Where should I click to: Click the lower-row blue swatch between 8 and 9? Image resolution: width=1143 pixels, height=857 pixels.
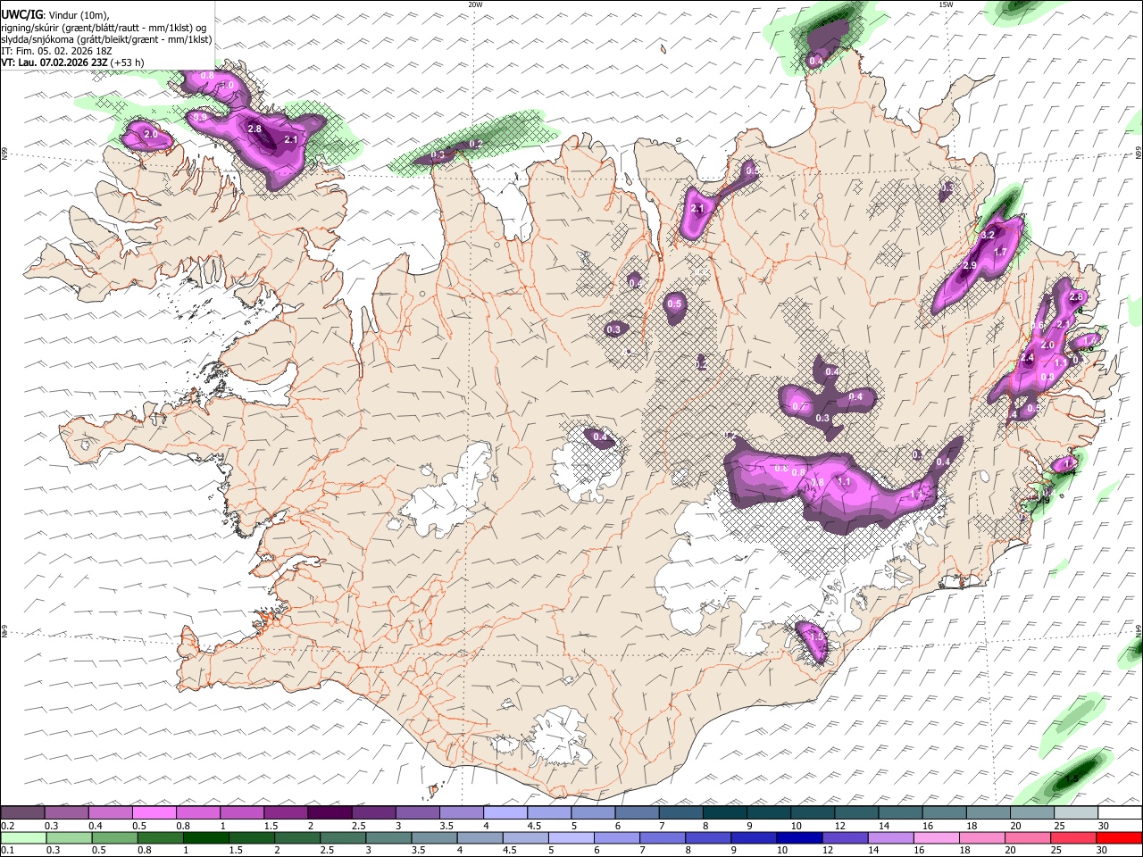pos(707,837)
